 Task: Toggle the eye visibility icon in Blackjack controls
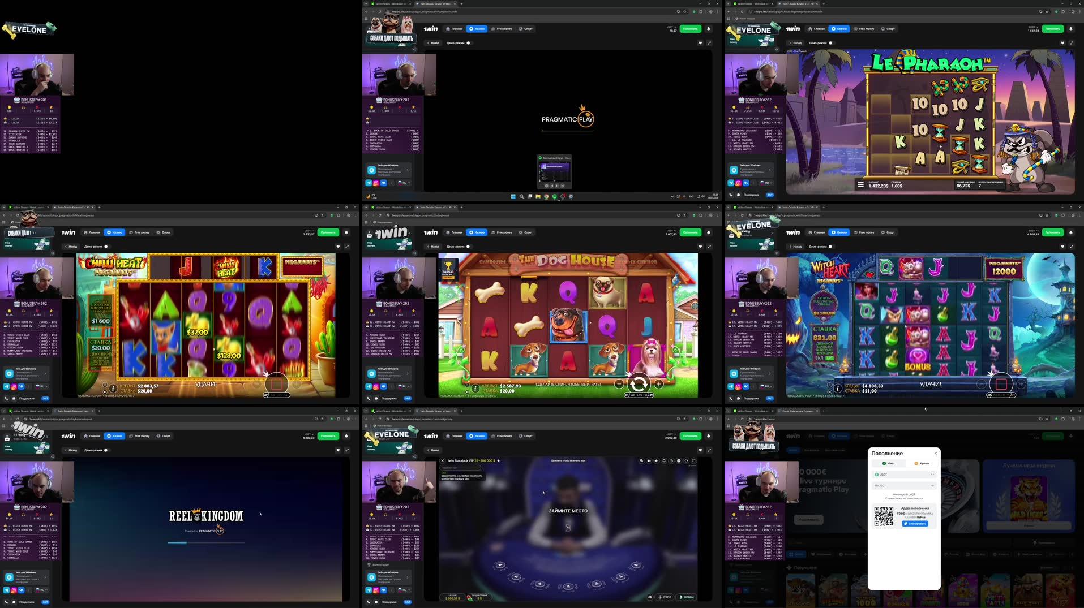click(650, 597)
